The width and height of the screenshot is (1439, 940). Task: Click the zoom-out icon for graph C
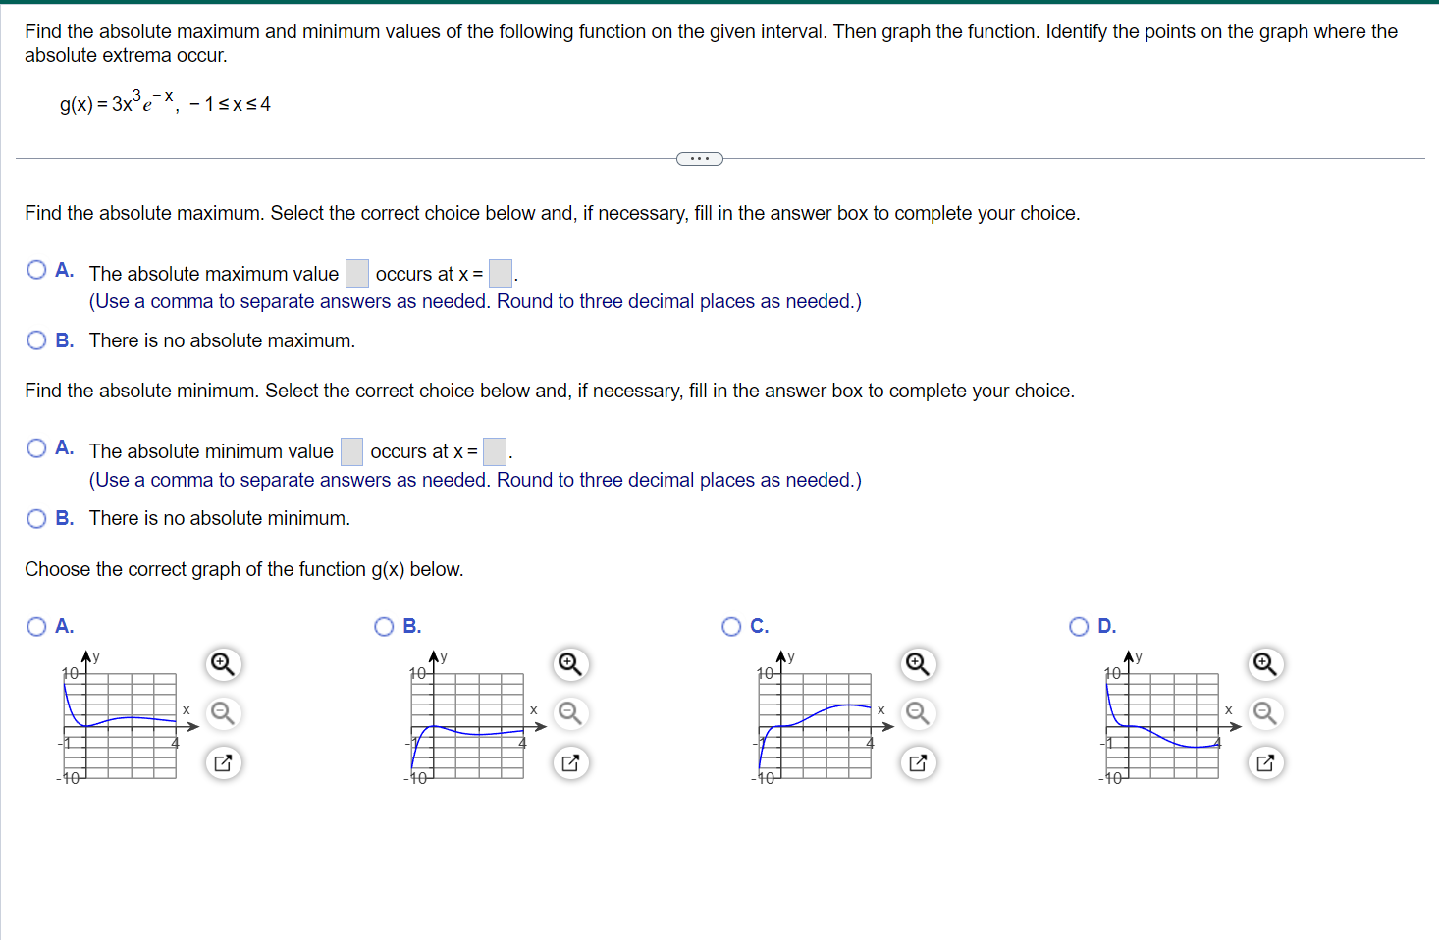tap(918, 713)
